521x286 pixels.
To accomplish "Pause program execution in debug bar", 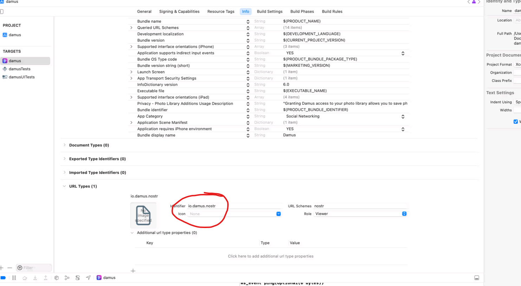I will click(14, 278).
